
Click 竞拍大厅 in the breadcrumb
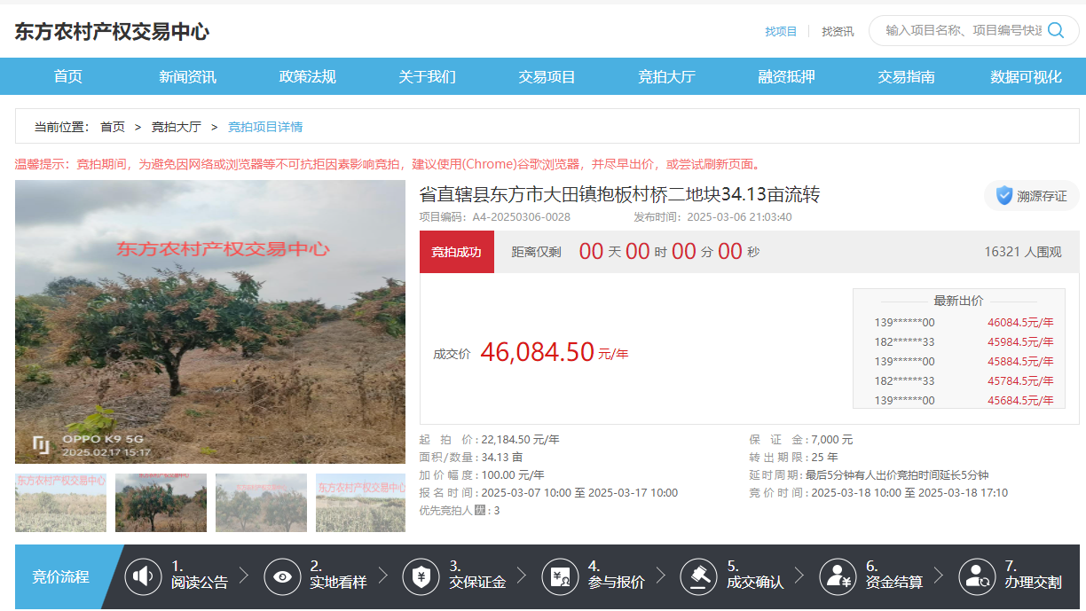[x=176, y=127]
